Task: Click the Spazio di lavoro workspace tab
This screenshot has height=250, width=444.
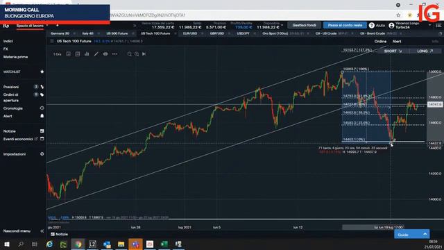Action: coord(30,26)
